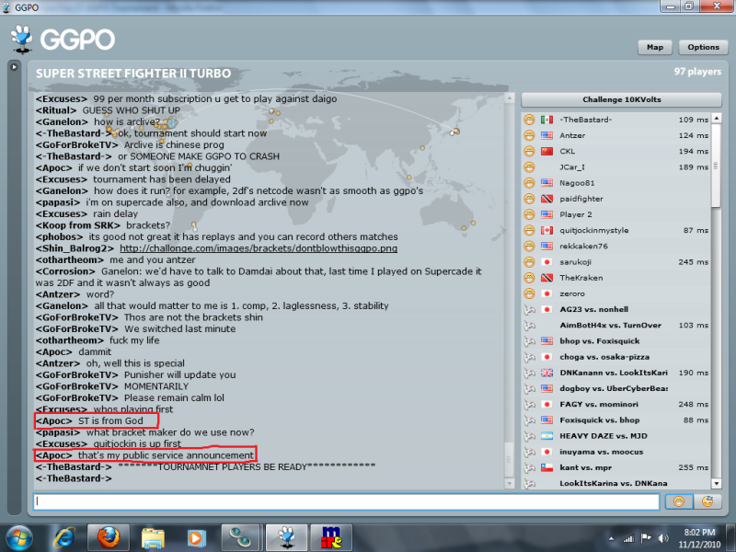Viewport: 736px width, 552px height.
Task: Launch Internet Explorer from the taskbar
Action: point(64,538)
